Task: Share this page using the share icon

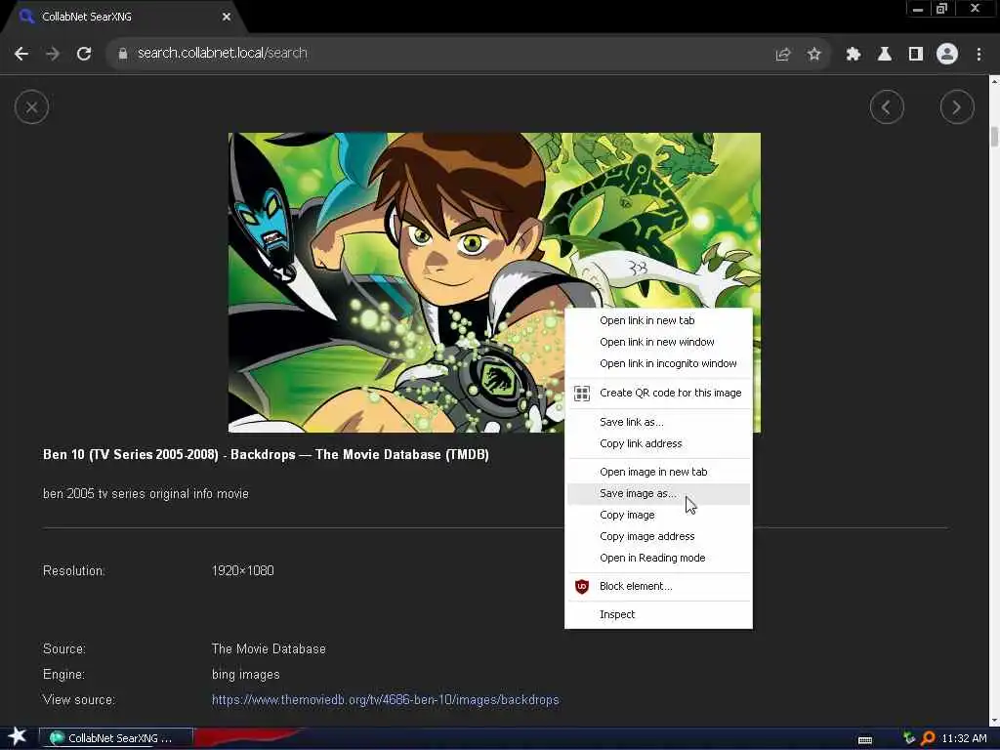Action: (x=783, y=55)
